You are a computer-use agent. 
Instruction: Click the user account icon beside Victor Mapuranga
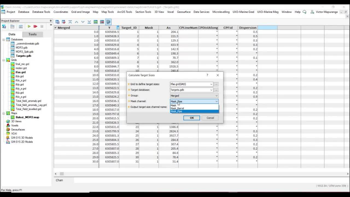(312, 12)
